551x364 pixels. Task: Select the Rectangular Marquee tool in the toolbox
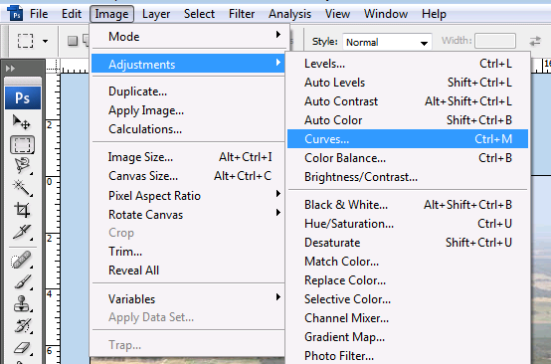click(x=22, y=145)
